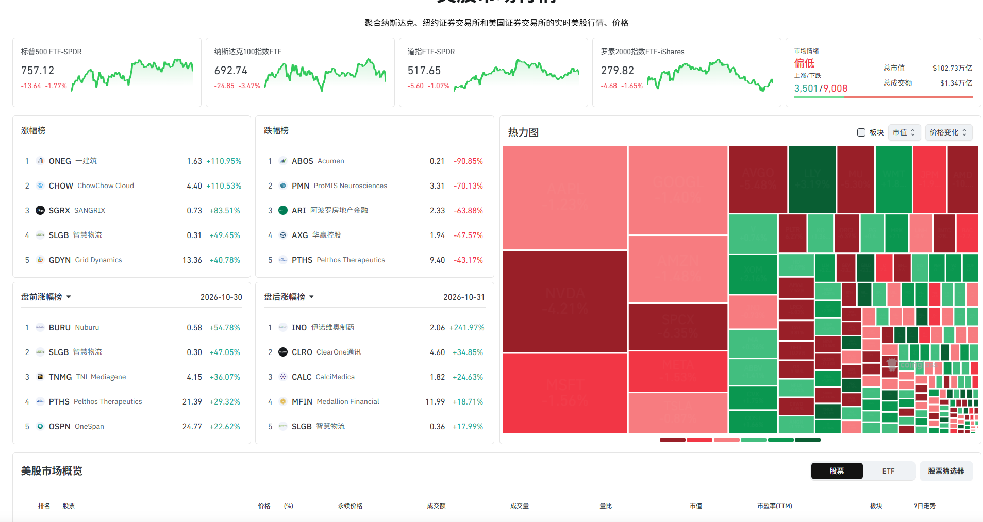This screenshot has height=522, width=983.
Task: Open the 纳斯达克100指数ETF index card
Action: coord(300,72)
